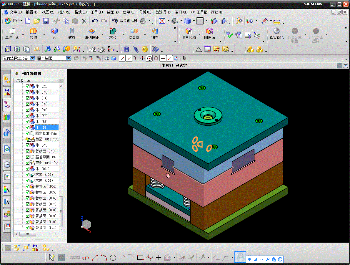
Task: Click the 删除面 delete face tool
Action: pyautogui.click(x=209, y=34)
